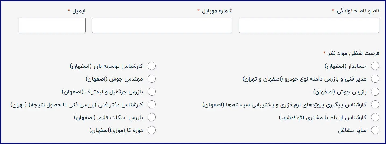Click the سایر مشاغل label text

[352, 130]
